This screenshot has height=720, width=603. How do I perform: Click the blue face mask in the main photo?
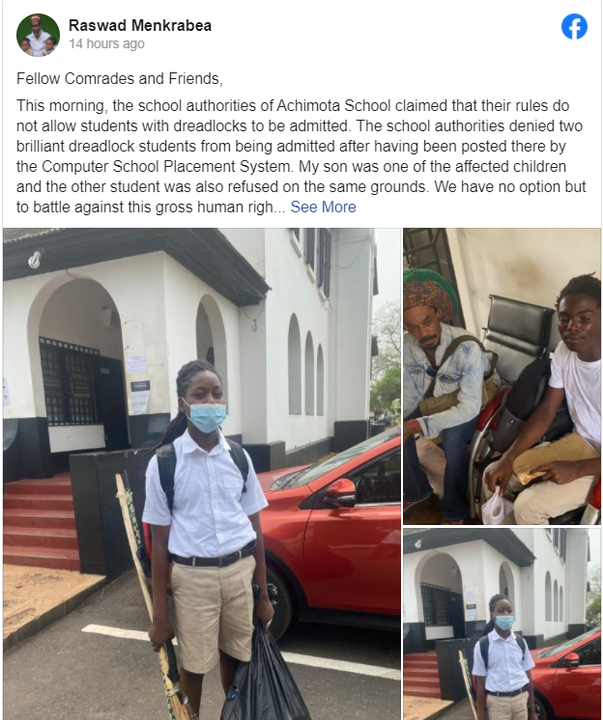pos(207,417)
